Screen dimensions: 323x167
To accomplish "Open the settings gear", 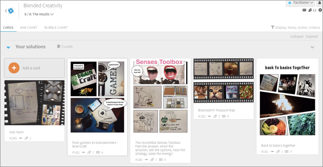I will (x=320, y=10).
